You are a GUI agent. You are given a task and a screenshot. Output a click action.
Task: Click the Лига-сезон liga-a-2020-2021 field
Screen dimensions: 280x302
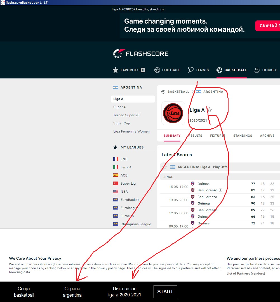[124, 292]
